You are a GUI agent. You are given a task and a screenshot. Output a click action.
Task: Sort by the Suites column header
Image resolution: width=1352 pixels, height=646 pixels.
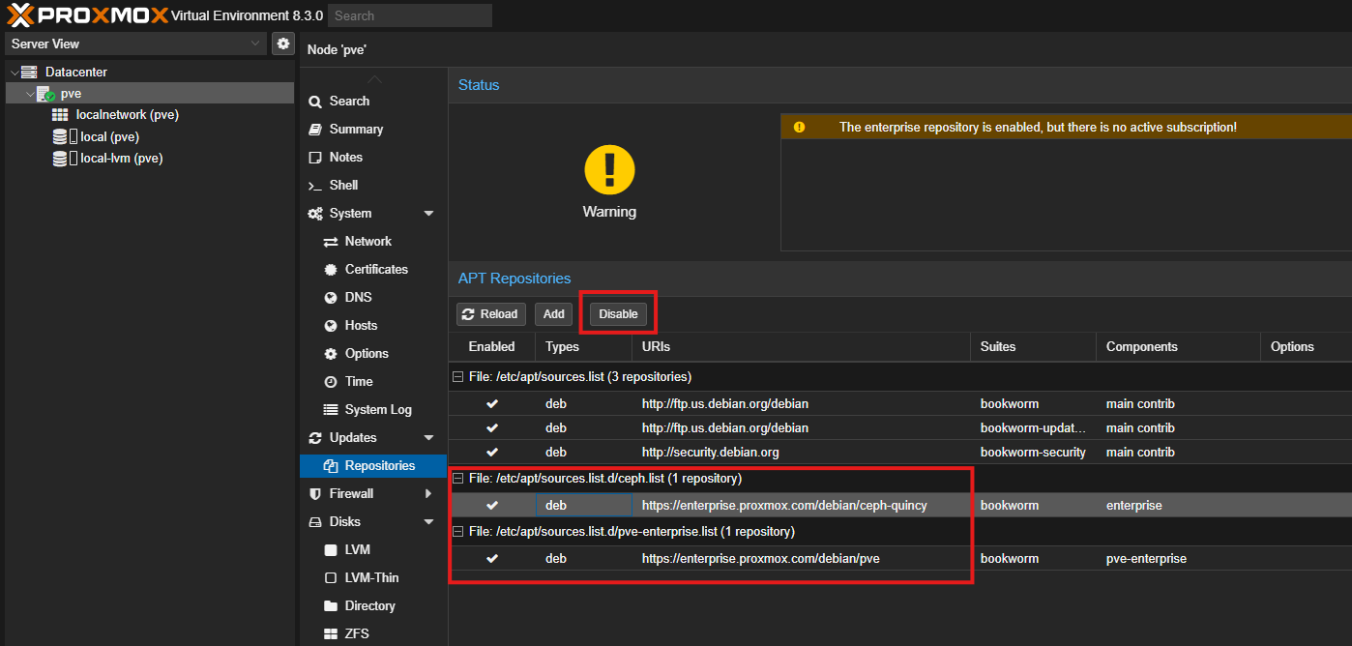pos(1033,347)
